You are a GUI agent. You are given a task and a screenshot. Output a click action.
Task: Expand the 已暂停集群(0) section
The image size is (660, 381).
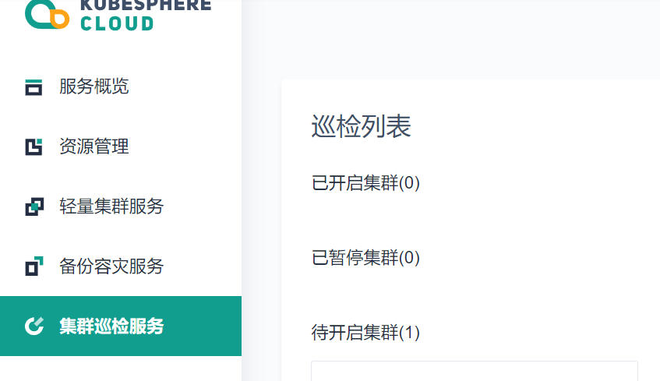(x=365, y=258)
